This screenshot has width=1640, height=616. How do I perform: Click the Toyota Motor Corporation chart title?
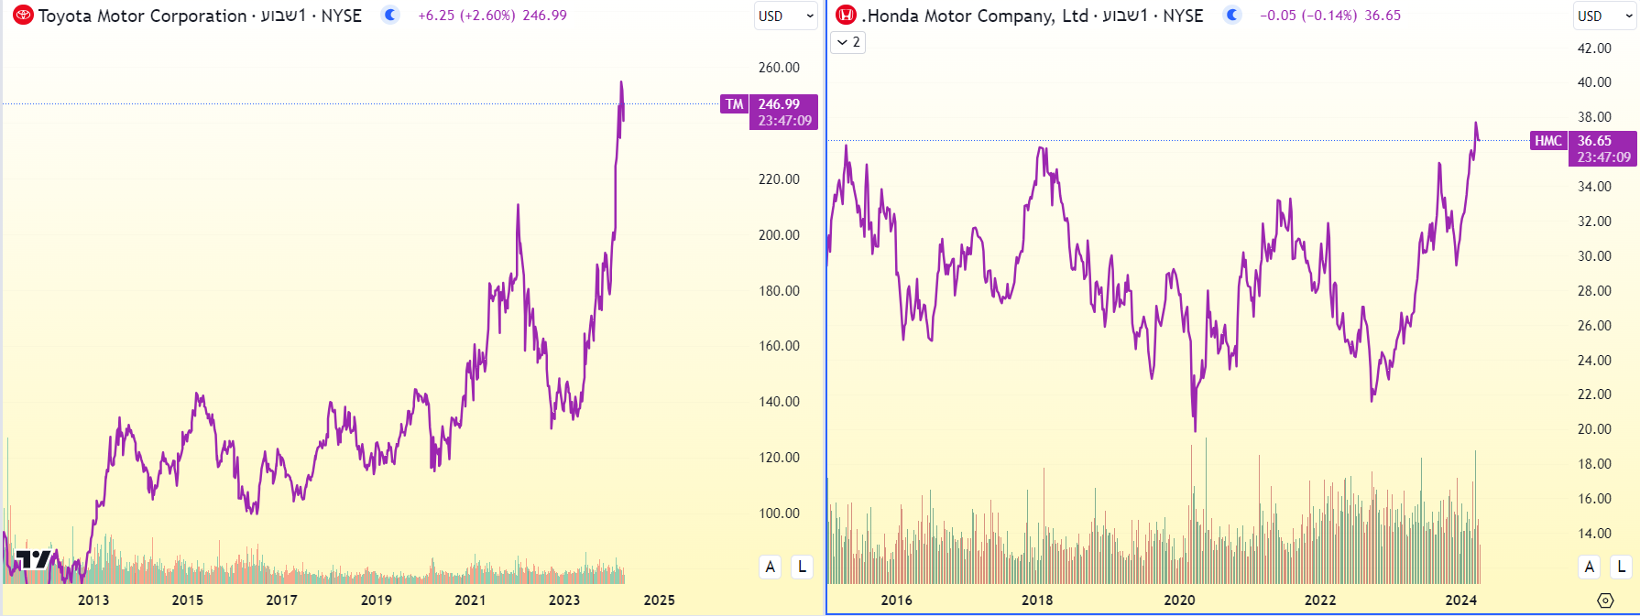point(142,16)
